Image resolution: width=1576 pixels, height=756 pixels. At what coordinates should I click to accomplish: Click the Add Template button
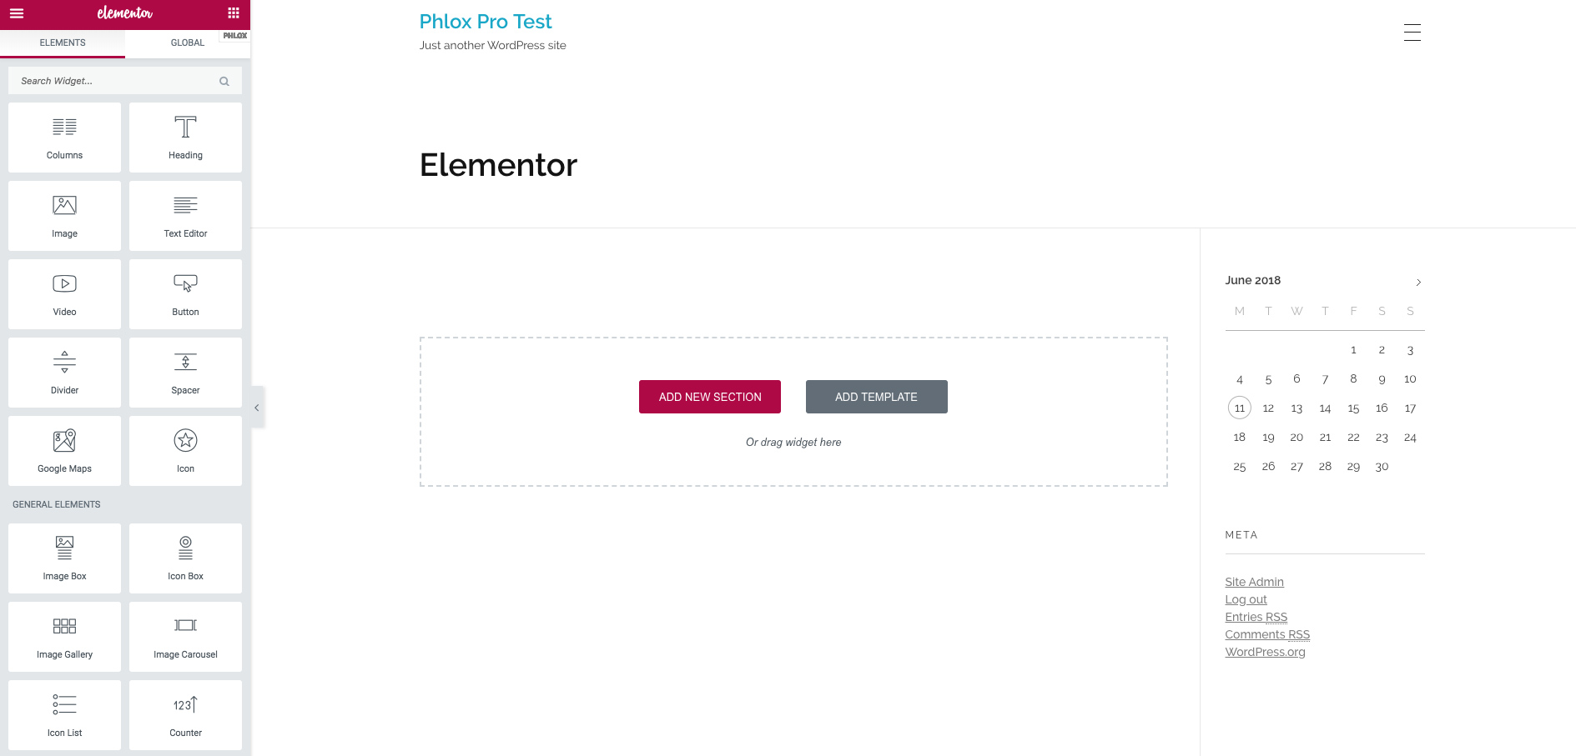(x=876, y=397)
